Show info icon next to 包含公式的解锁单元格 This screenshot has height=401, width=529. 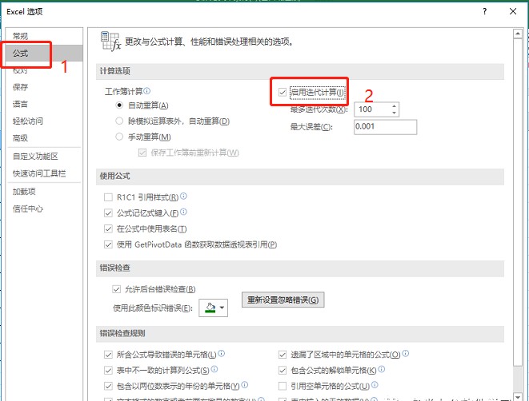pyautogui.click(x=381, y=369)
